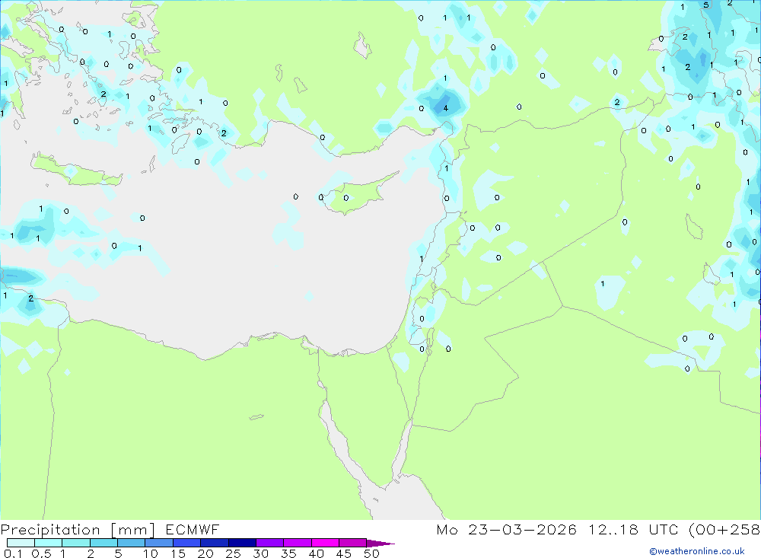The height and width of the screenshot is (558, 761).
Task: Click the legend swatch between 45 and 50
Action: click(x=353, y=543)
